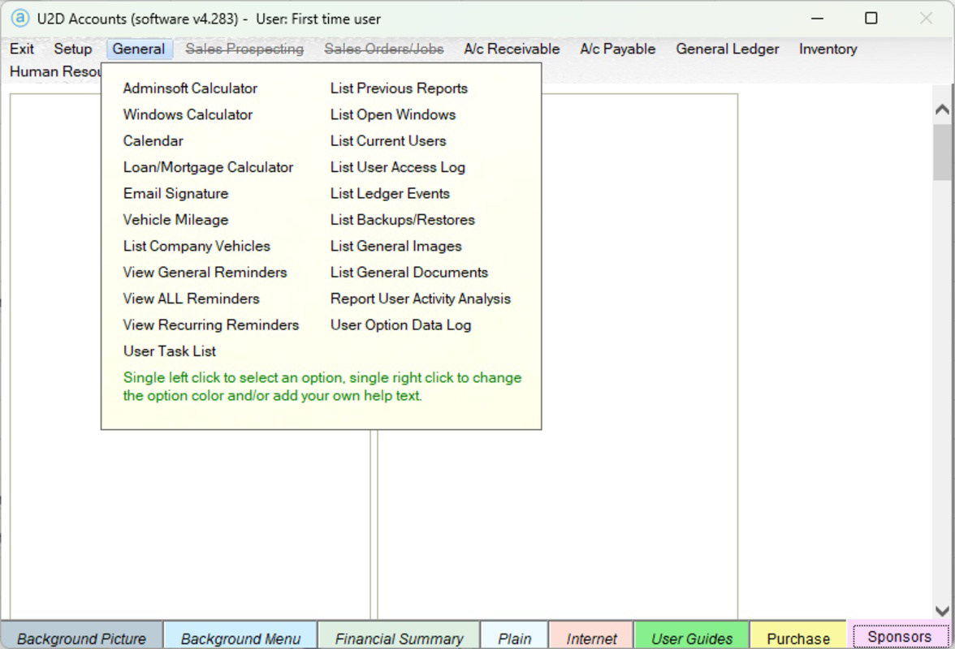Switch to the Plain tab
This screenshot has height=649, width=955.
click(x=515, y=636)
